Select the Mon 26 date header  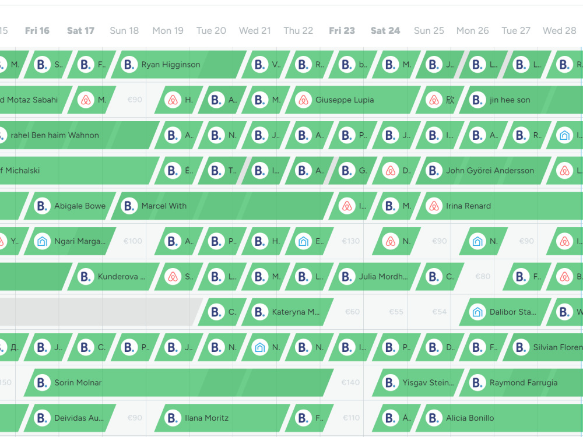[x=473, y=30]
